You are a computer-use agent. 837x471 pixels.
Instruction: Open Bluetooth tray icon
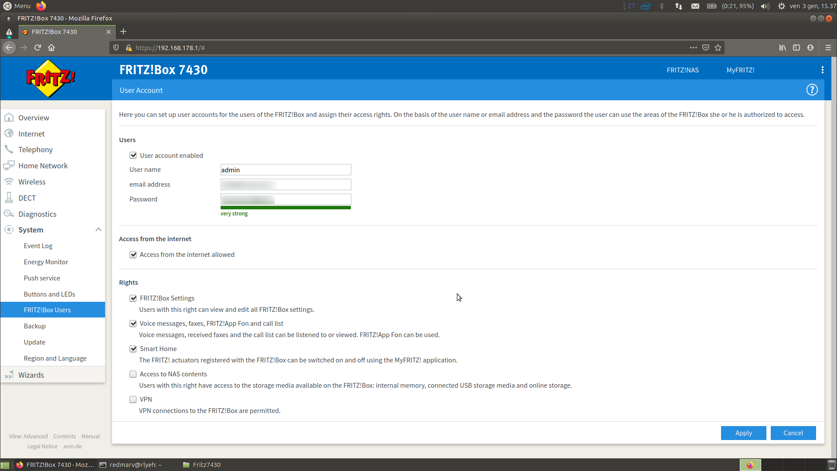(x=662, y=6)
